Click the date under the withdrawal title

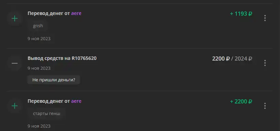[39, 68]
